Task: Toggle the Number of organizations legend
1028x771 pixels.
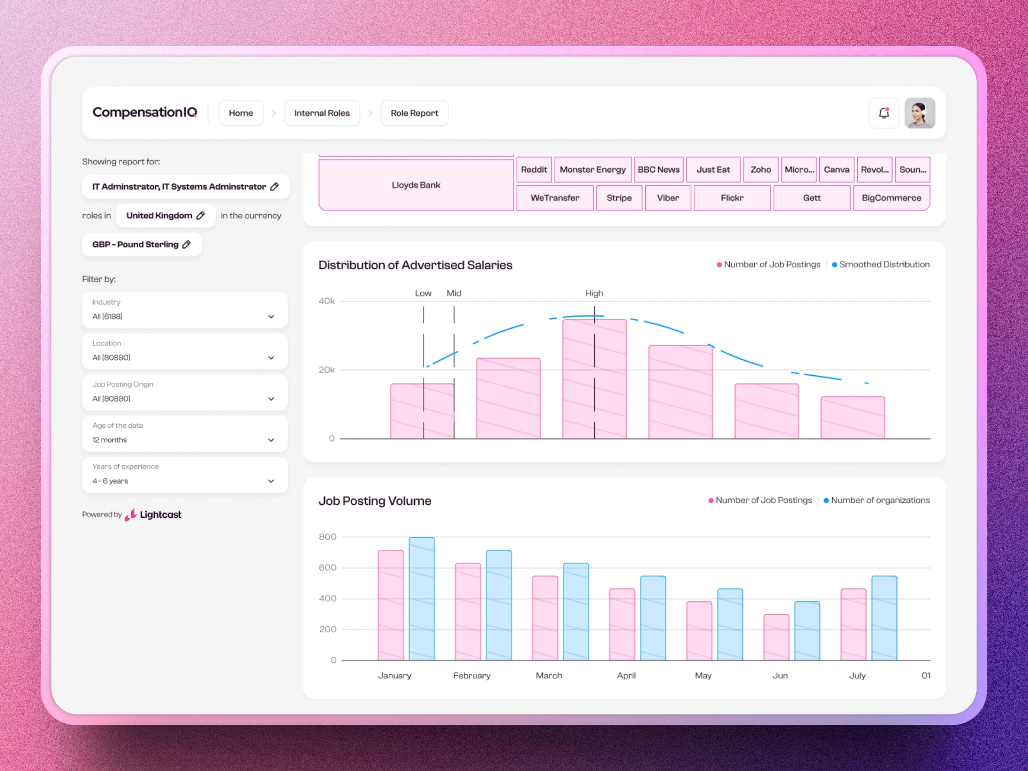Action: 876,500
